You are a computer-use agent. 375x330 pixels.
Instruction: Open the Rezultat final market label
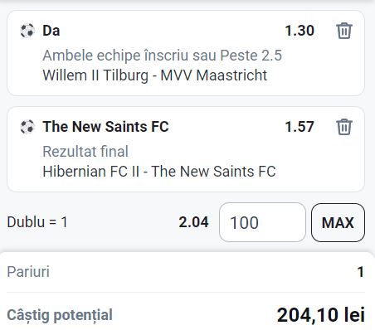[85, 152]
